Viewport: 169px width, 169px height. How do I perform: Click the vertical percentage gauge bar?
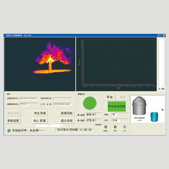161,62
